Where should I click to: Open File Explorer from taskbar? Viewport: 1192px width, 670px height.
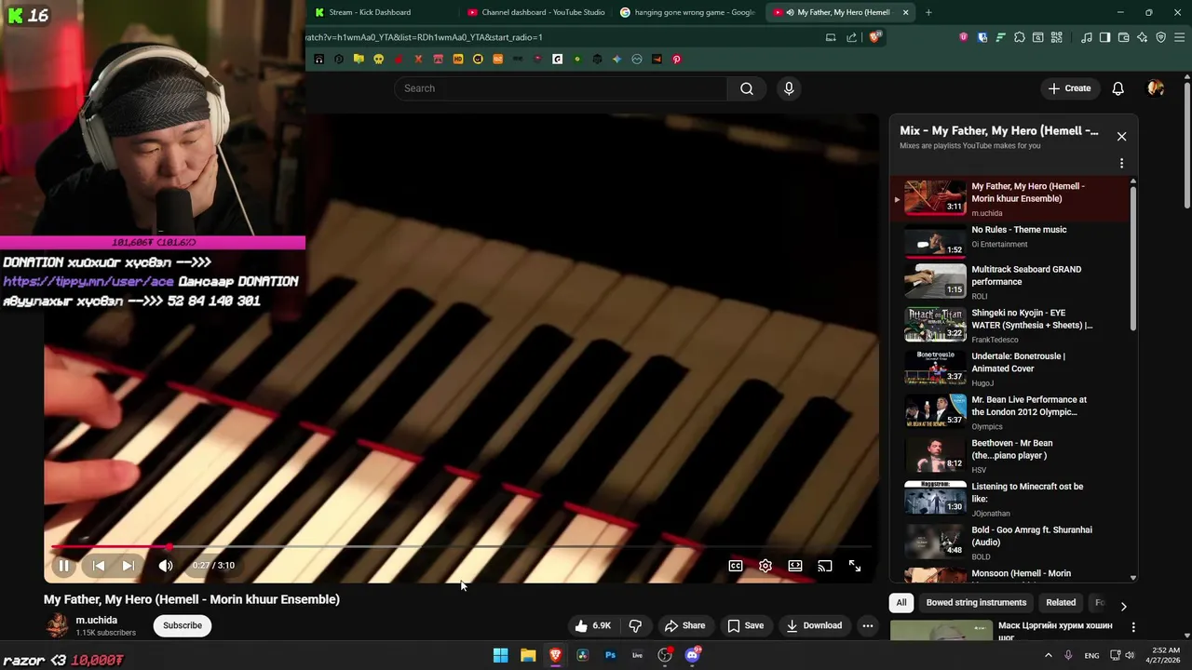(528, 655)
